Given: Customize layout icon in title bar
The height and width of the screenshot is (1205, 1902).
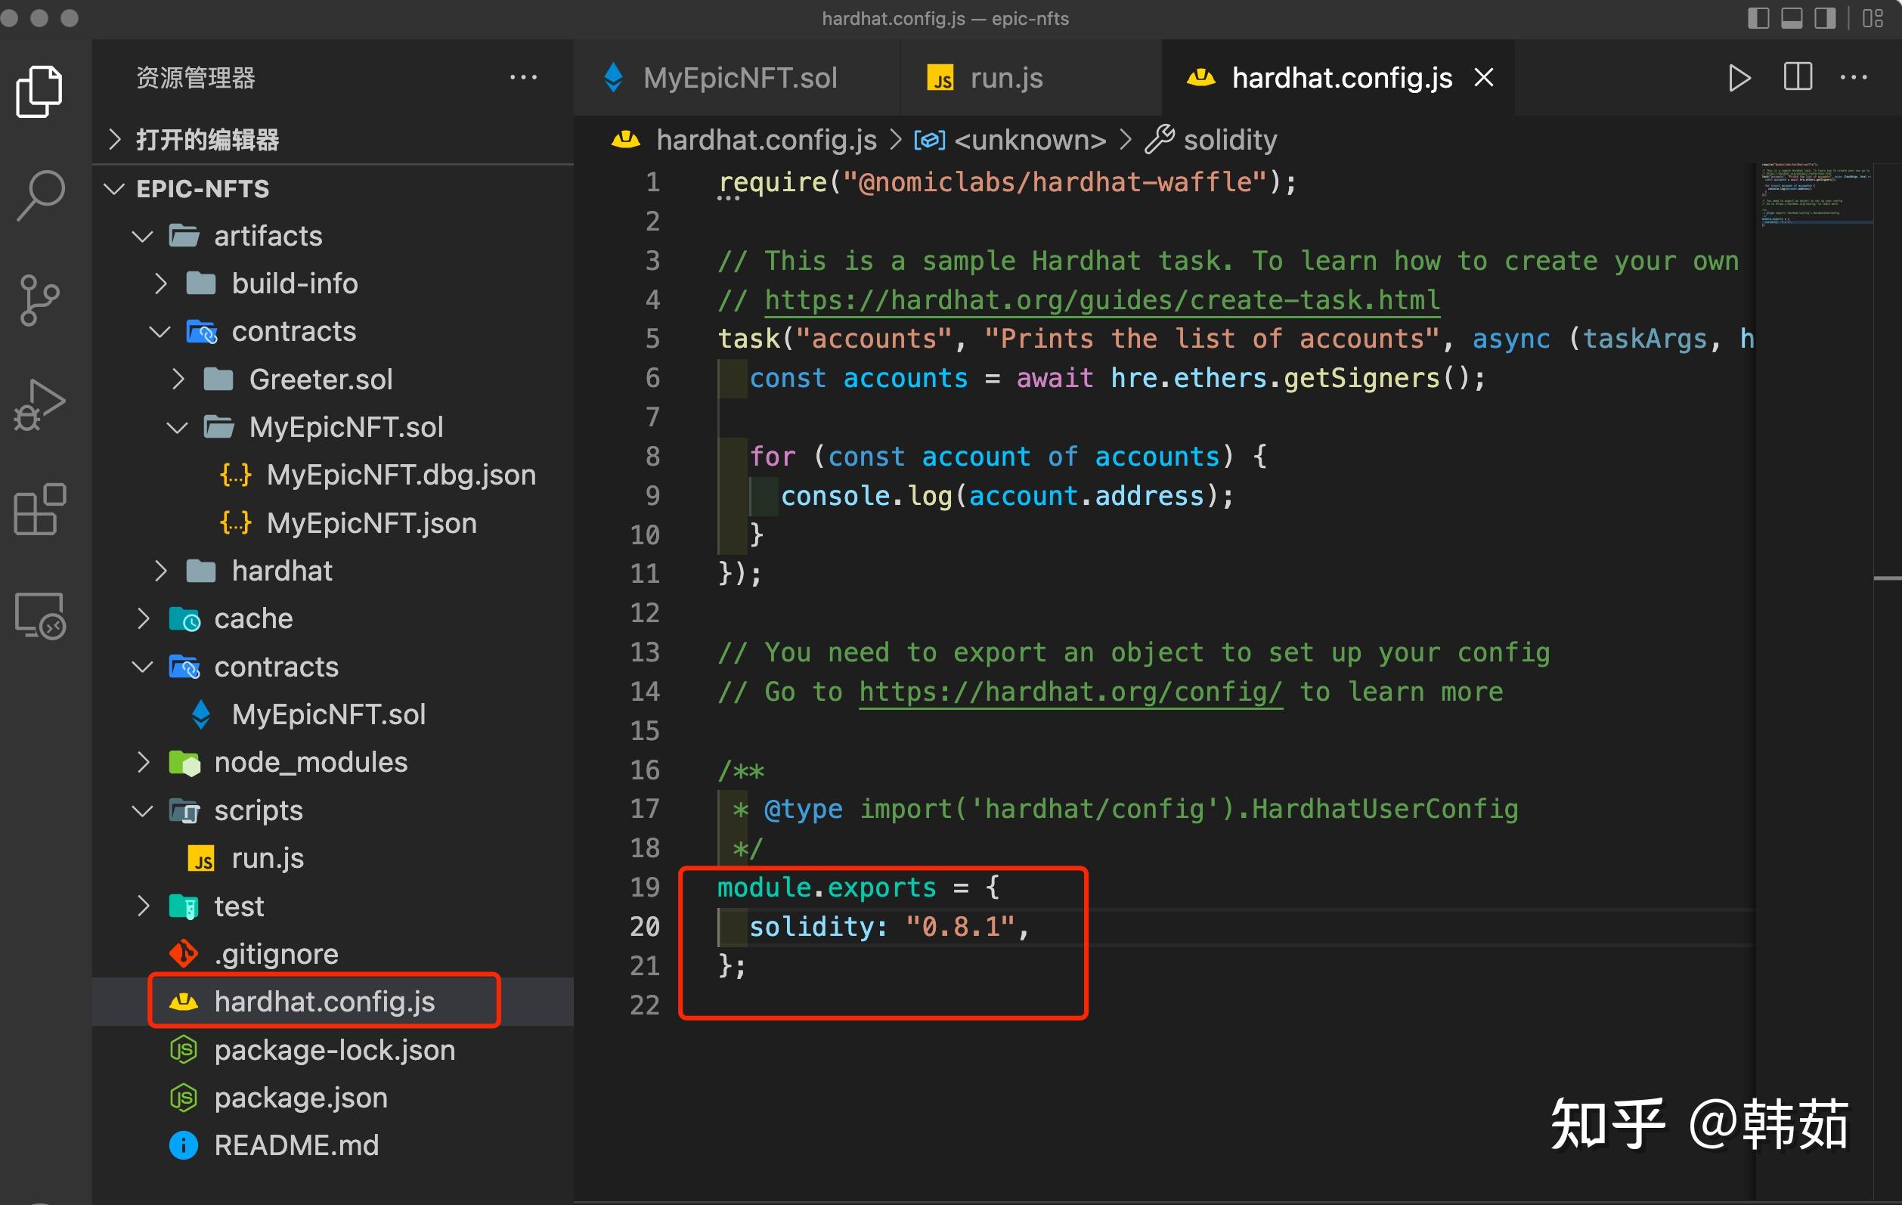Looking at the screenshot, I should [x=1873, y=18].
